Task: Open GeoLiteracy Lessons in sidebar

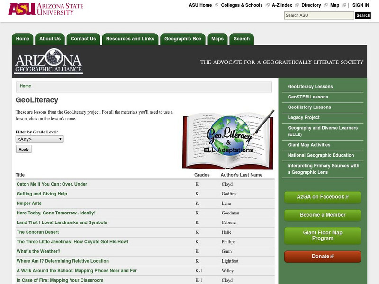Action: point(310,87)
